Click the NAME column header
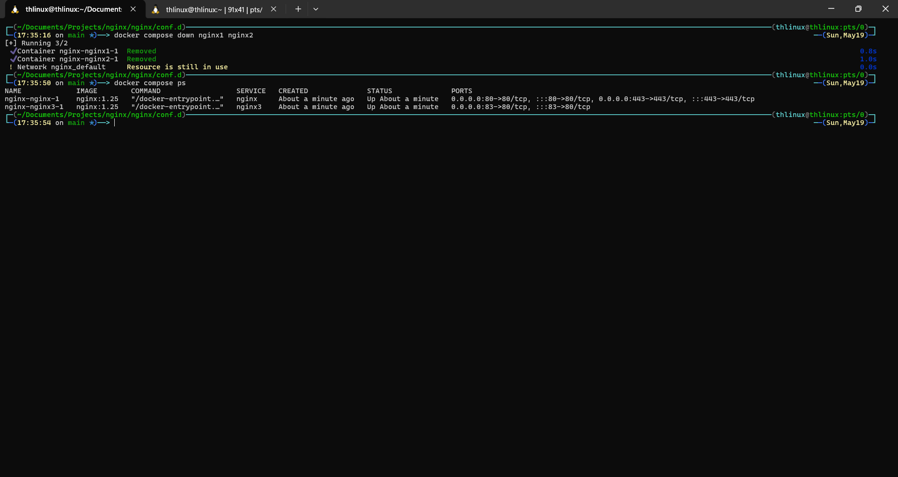Screen dimensions: 898x477 pyautogui.click(x=13, y=91)
